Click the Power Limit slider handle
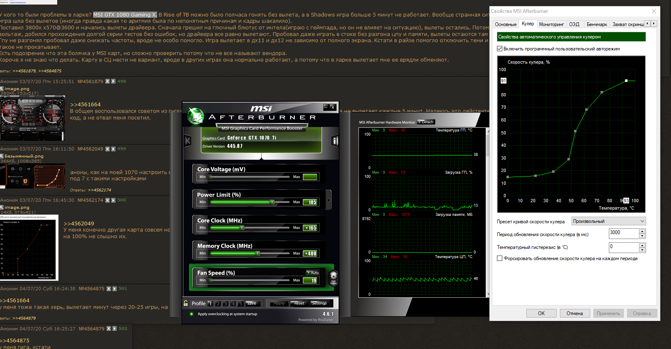The height and width of the screenshot is (349, 671). (x=272, y=202)
